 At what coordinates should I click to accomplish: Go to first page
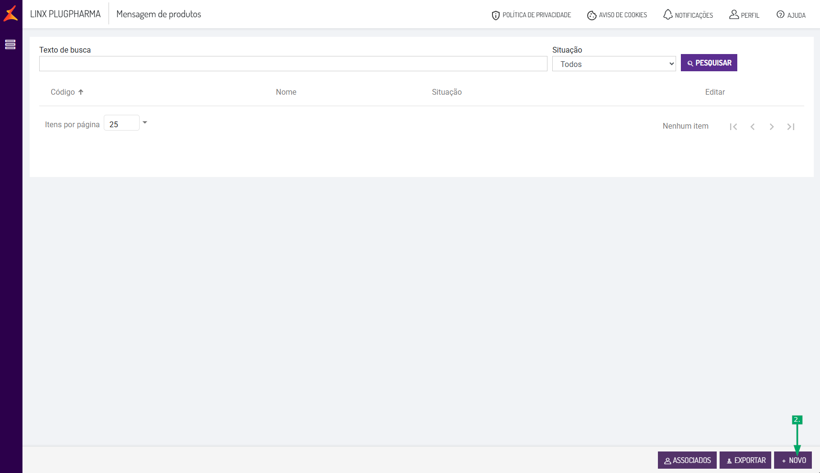(733, 126)
